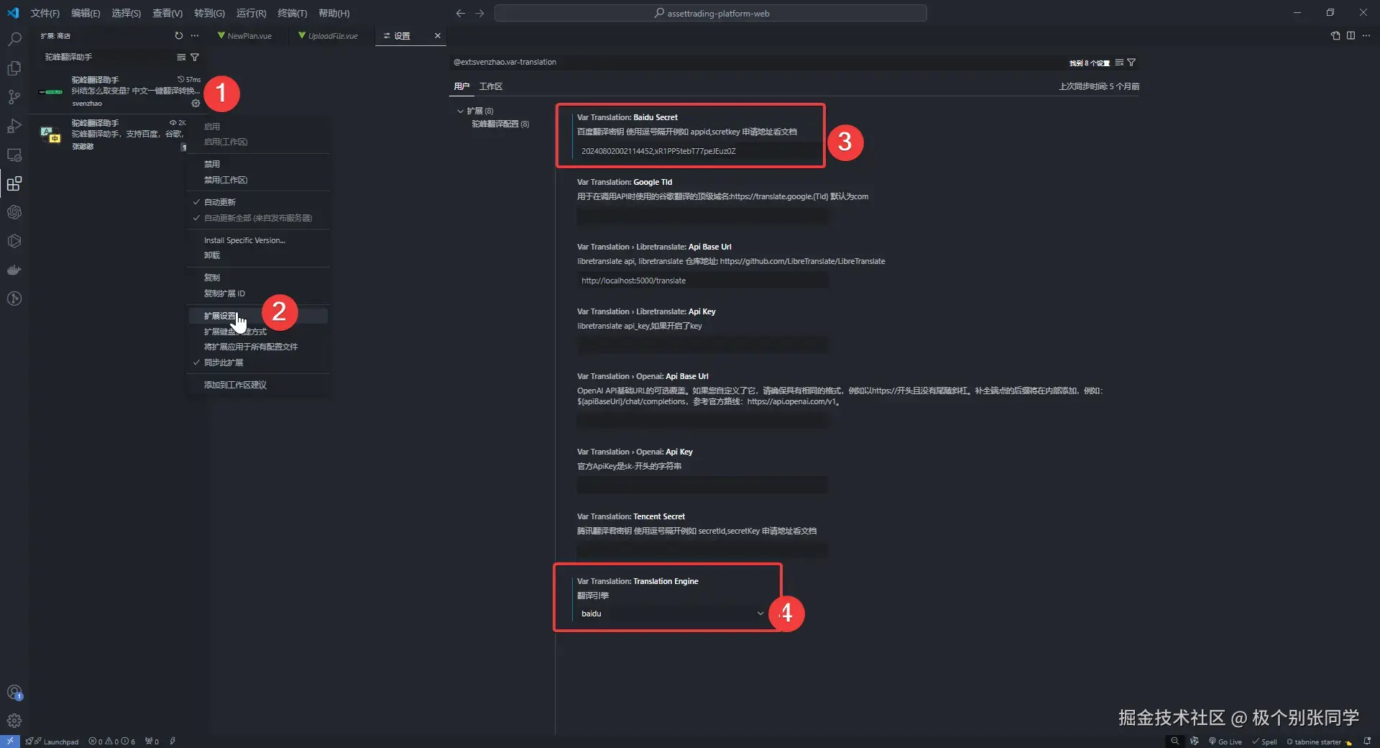Open the Extensions view in the activity bar
This screenshot has height=748, width=1380.
click(x=14, y=183)
